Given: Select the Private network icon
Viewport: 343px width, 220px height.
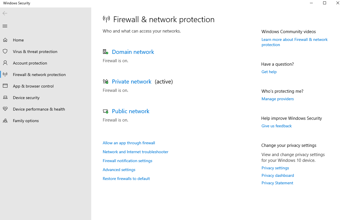Looking at the screenshot, I should 105,81.
